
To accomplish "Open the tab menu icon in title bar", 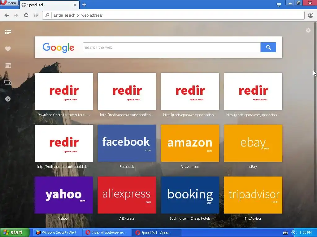I will (x=279, y=5).
